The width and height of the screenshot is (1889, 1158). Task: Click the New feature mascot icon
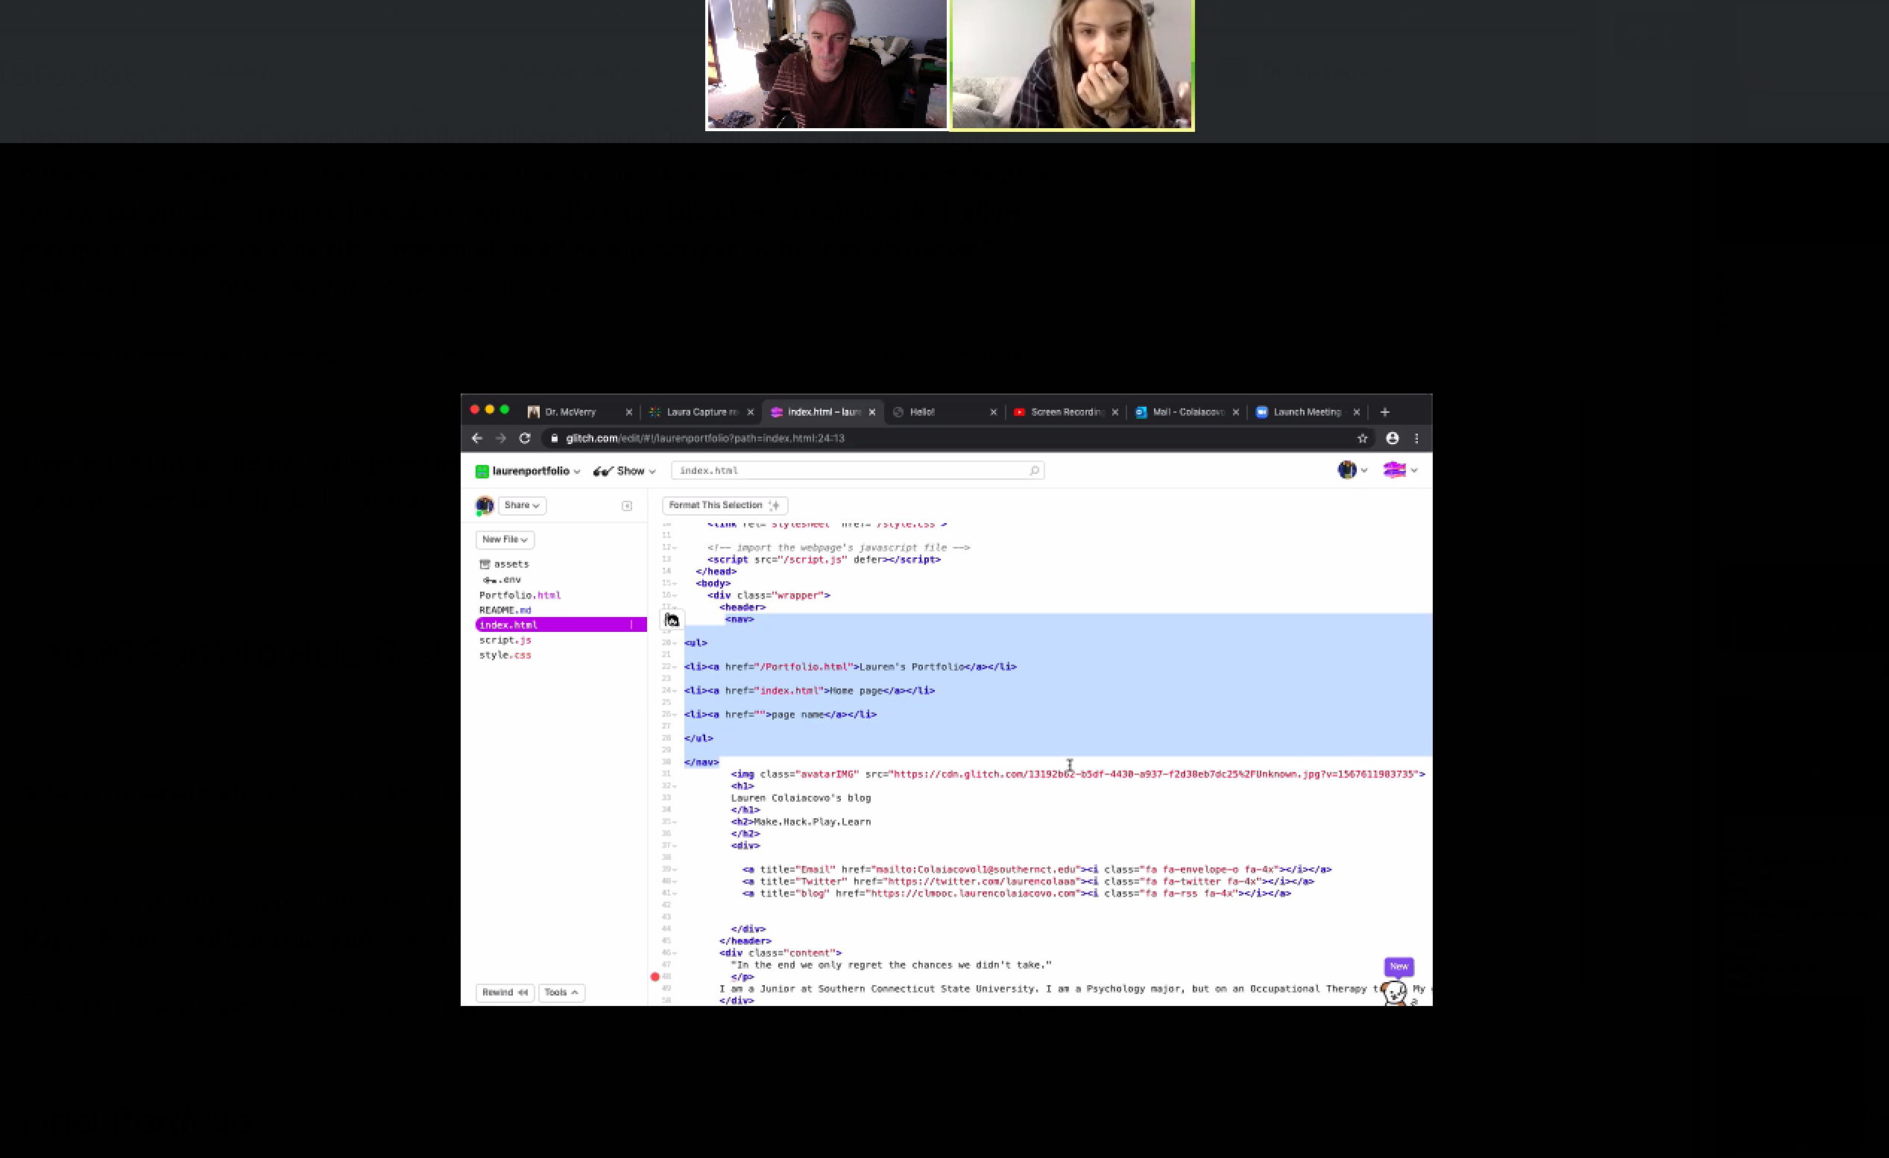pyautogui.click(x=1395, y=993)
